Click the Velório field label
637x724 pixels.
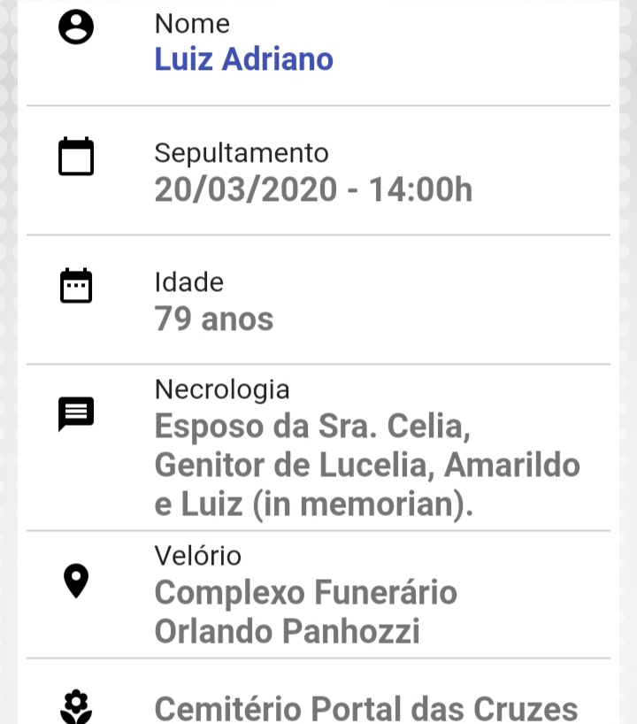coord(197,556)
